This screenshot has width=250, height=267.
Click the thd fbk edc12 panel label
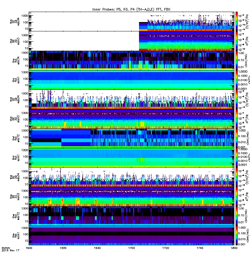pos(16,138)
